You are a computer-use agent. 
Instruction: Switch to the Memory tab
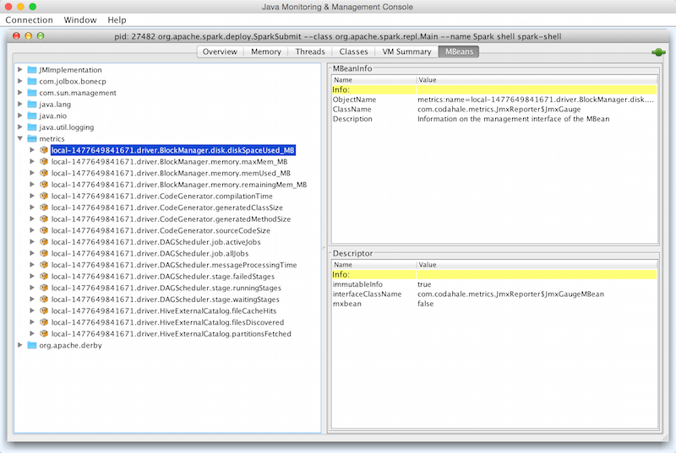[265, 51]
